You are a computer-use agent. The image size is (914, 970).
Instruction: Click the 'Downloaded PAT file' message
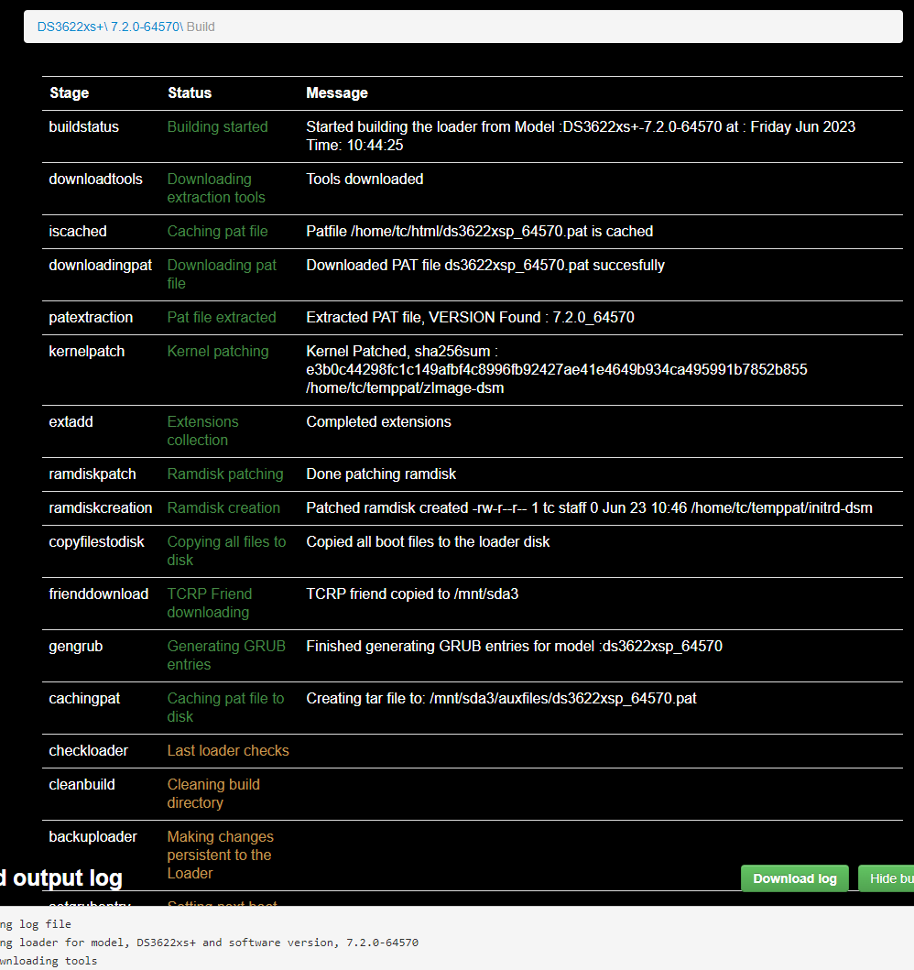pyautogui.click(x=485, y=265)
